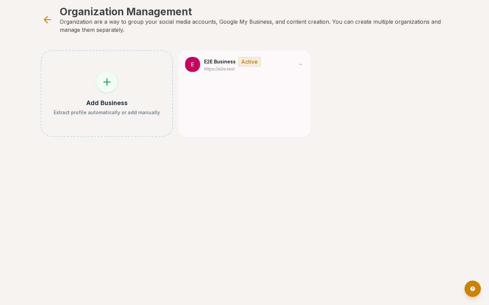Click the Active status badge
The height and width of the screenshot is (305, 489).
(249, 62)
